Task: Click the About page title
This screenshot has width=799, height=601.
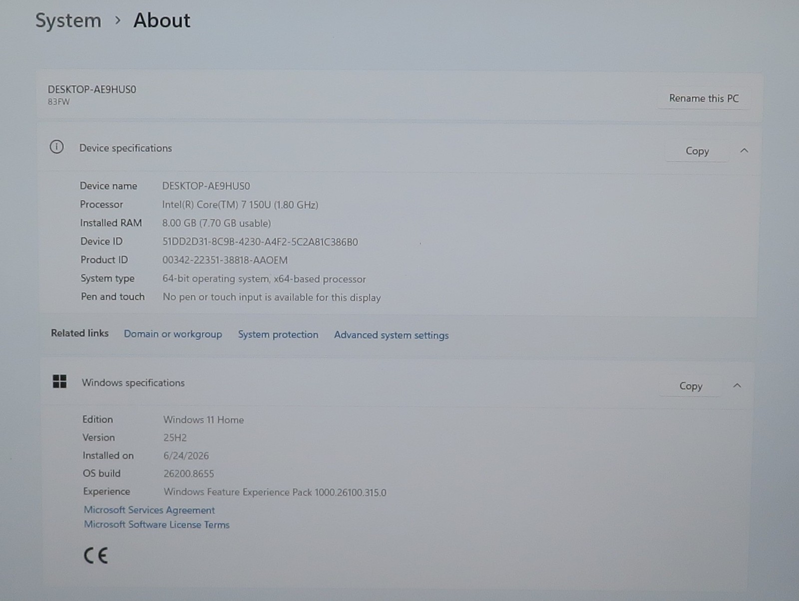Action: [162, 20]
